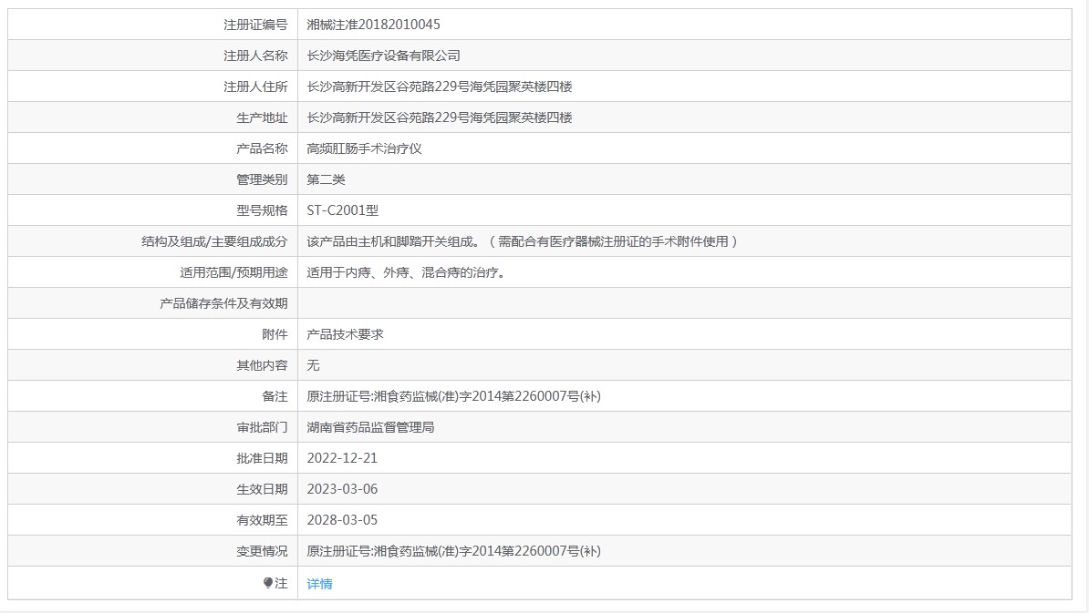The width and height of the screenshot is (1089, 613).
Task: Click management category value 第二类
Action: [x=326, y=179]
